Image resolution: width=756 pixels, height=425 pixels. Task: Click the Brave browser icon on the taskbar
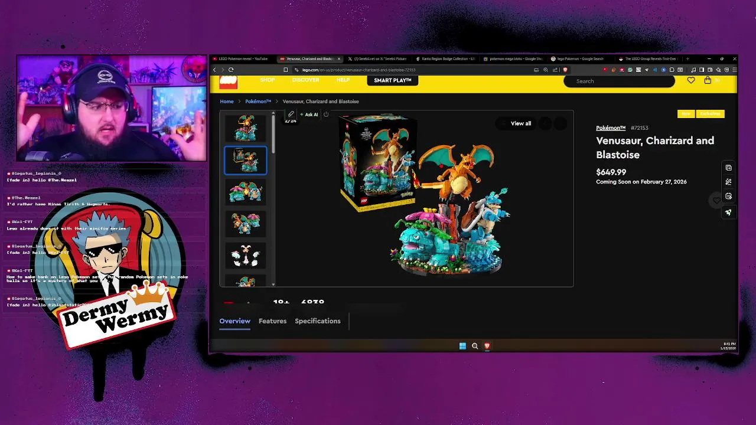[487, 346]
